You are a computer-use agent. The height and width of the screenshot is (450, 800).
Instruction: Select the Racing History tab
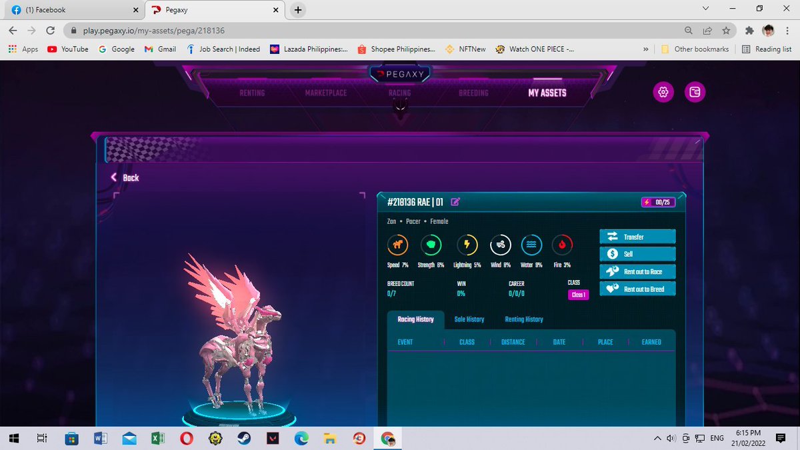(x=415, y=319)
